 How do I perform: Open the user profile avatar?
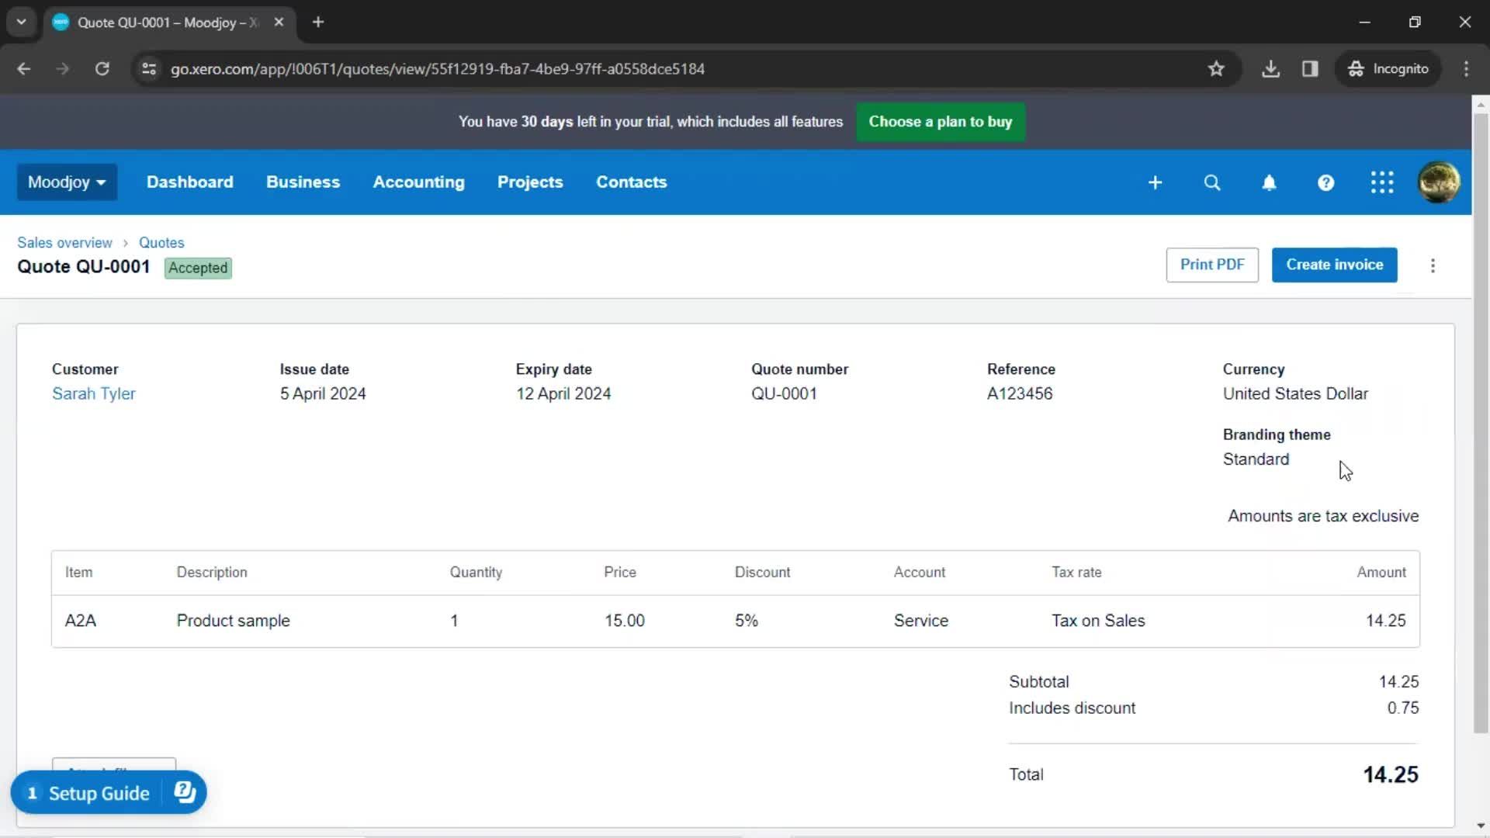coord(1439,182)
